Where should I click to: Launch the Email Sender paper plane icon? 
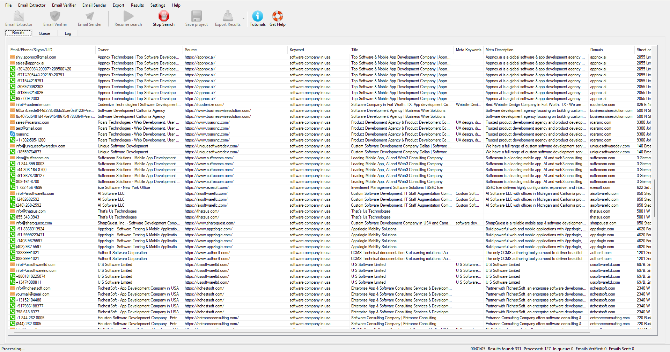(x=90, y=16)
